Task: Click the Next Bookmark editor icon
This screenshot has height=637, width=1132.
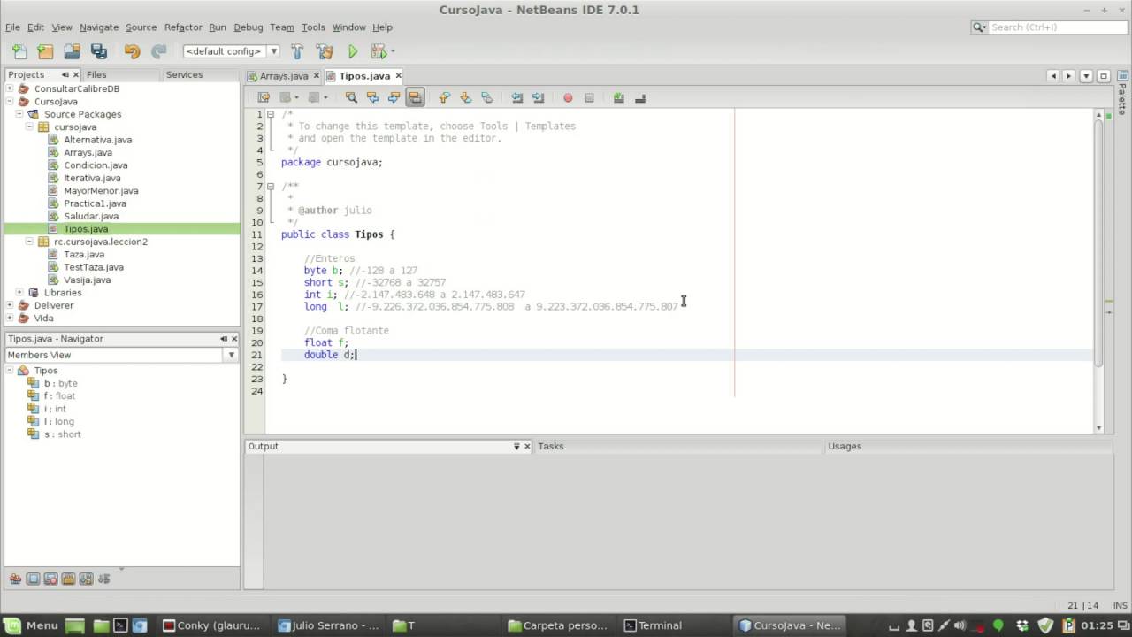Action: pos(465,97)
